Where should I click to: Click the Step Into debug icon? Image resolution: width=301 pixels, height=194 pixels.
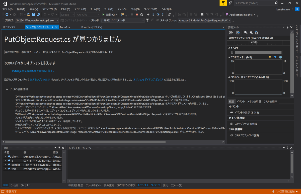pos(153,15)
